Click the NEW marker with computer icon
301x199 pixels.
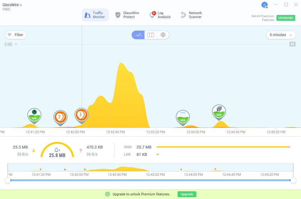click(219, 112)
